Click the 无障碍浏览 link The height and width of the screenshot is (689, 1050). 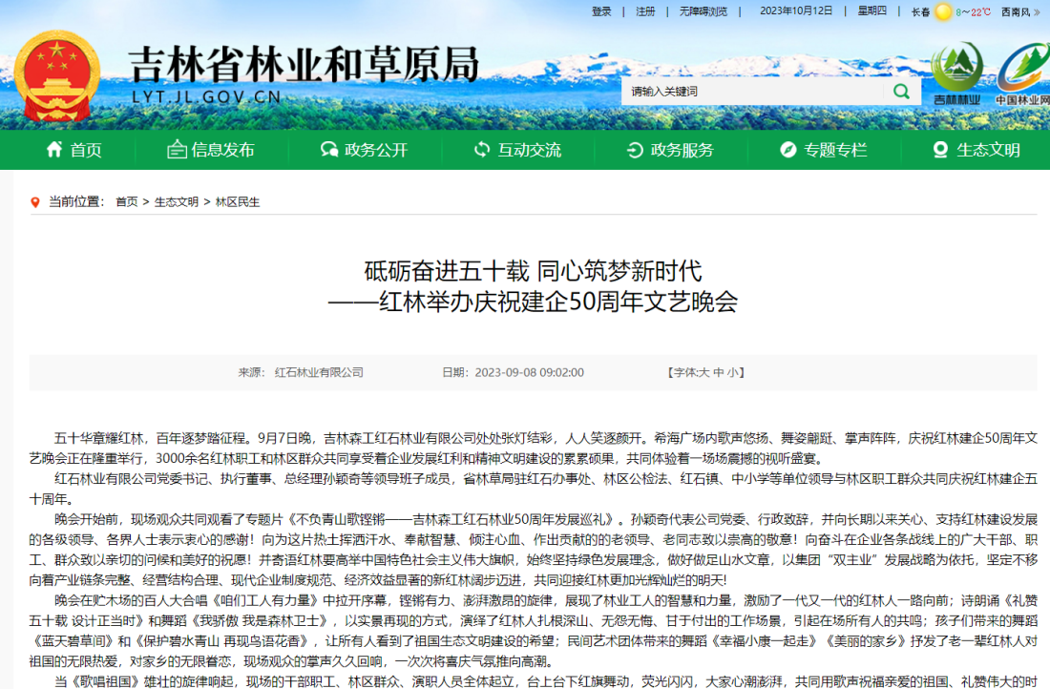(703, 11)
